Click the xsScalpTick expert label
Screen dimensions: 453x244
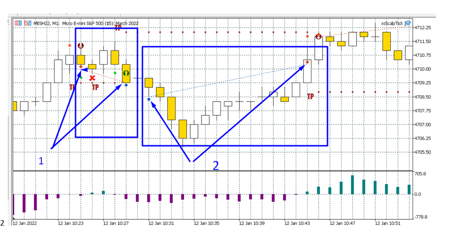tap(392, 23)
